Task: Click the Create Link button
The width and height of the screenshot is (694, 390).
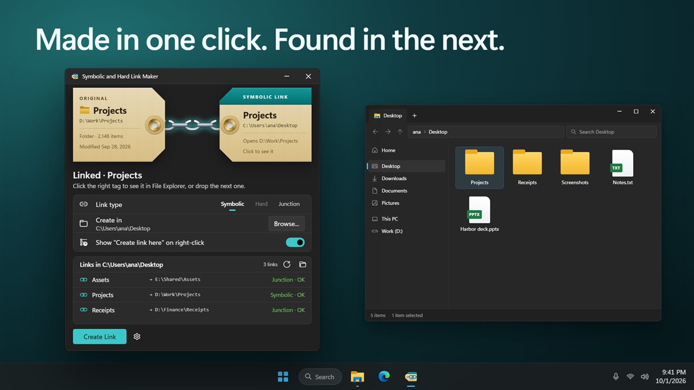Action: [100, 336]
